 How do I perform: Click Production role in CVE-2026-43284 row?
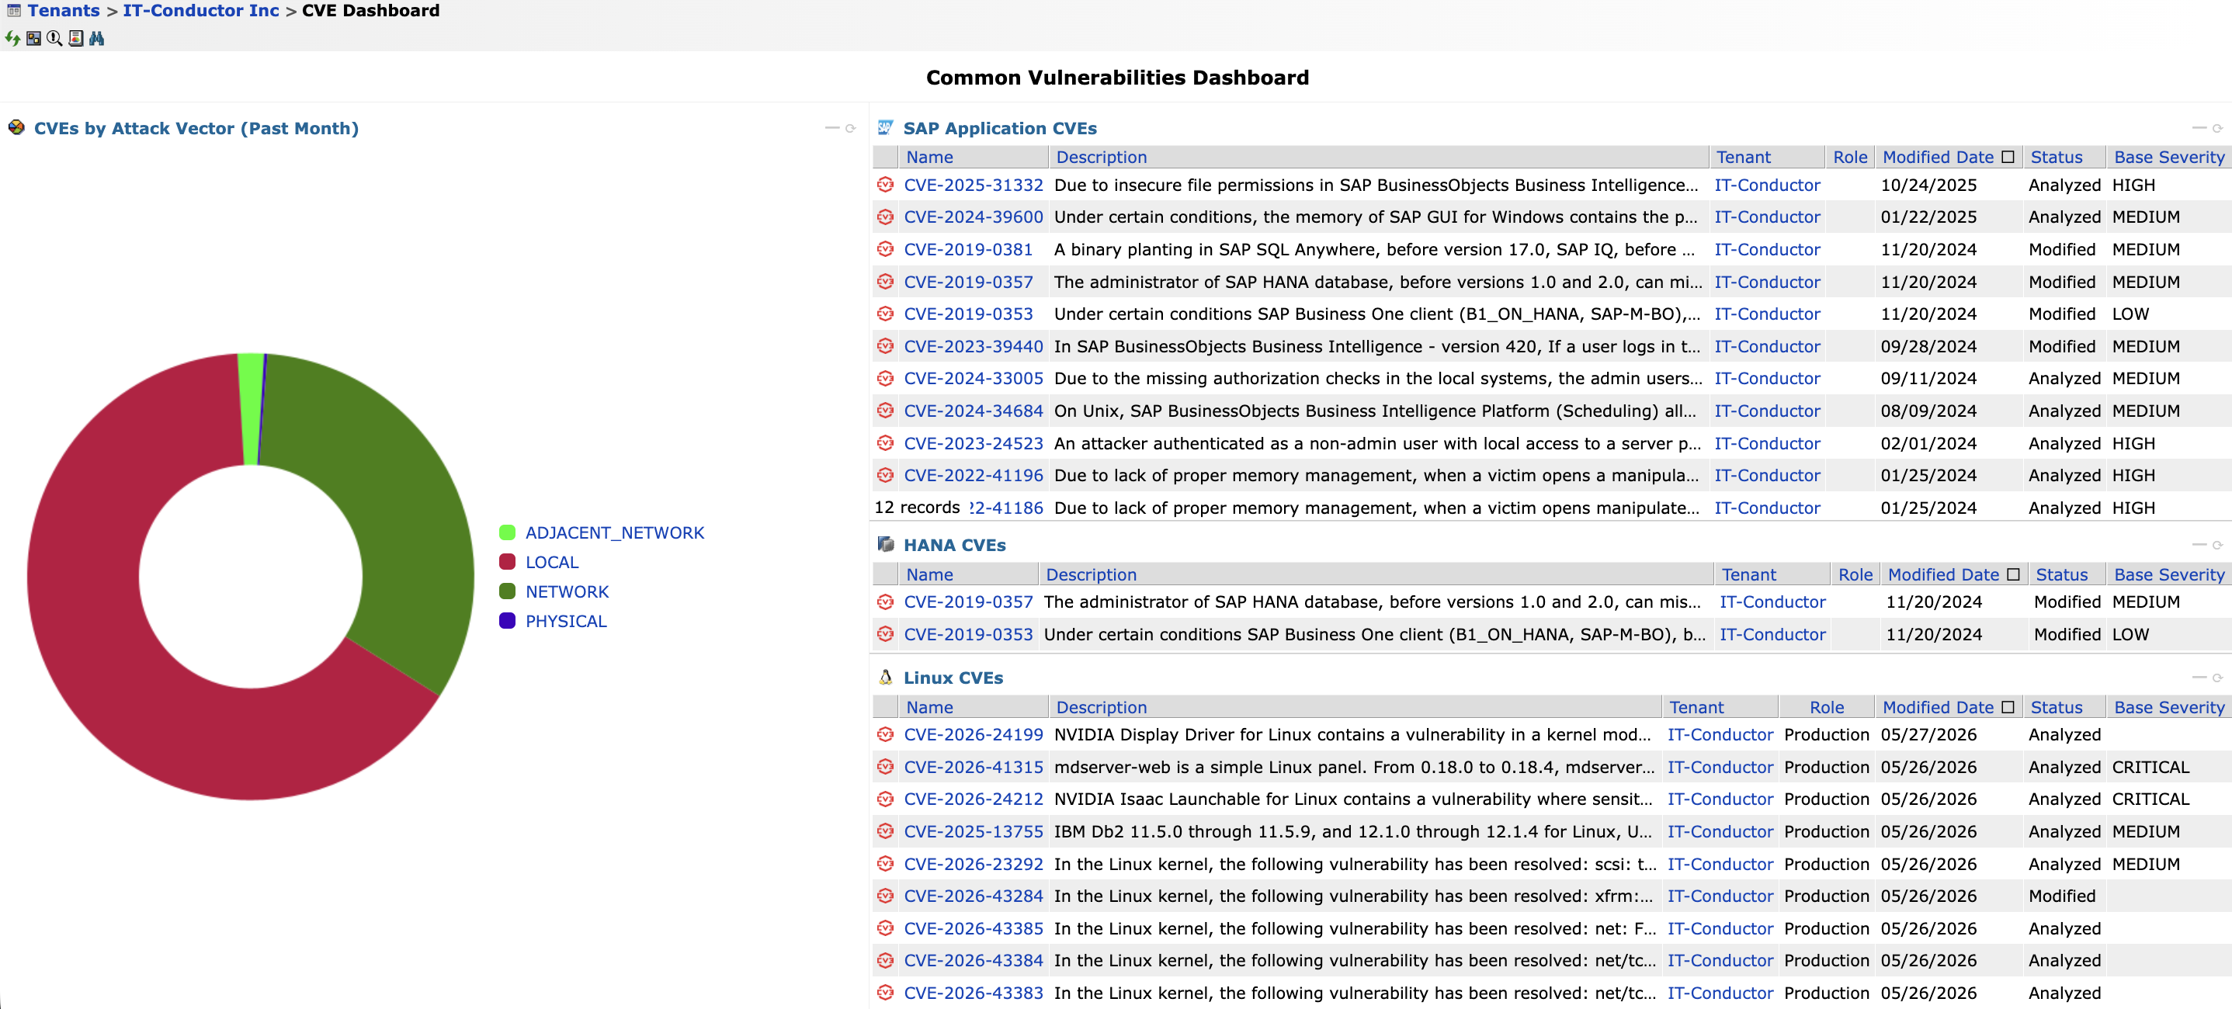point(1827,896)
